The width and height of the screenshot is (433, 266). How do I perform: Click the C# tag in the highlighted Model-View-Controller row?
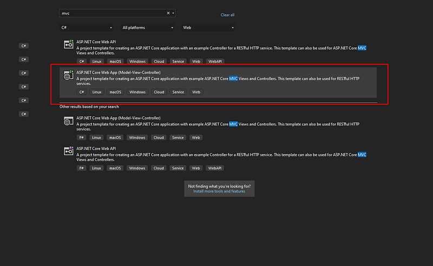tap(82, 92)
